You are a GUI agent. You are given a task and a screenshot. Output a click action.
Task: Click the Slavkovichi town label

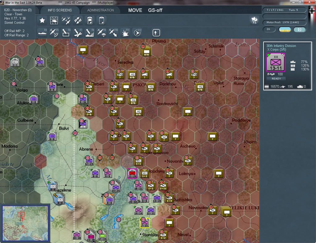(167, 104)
